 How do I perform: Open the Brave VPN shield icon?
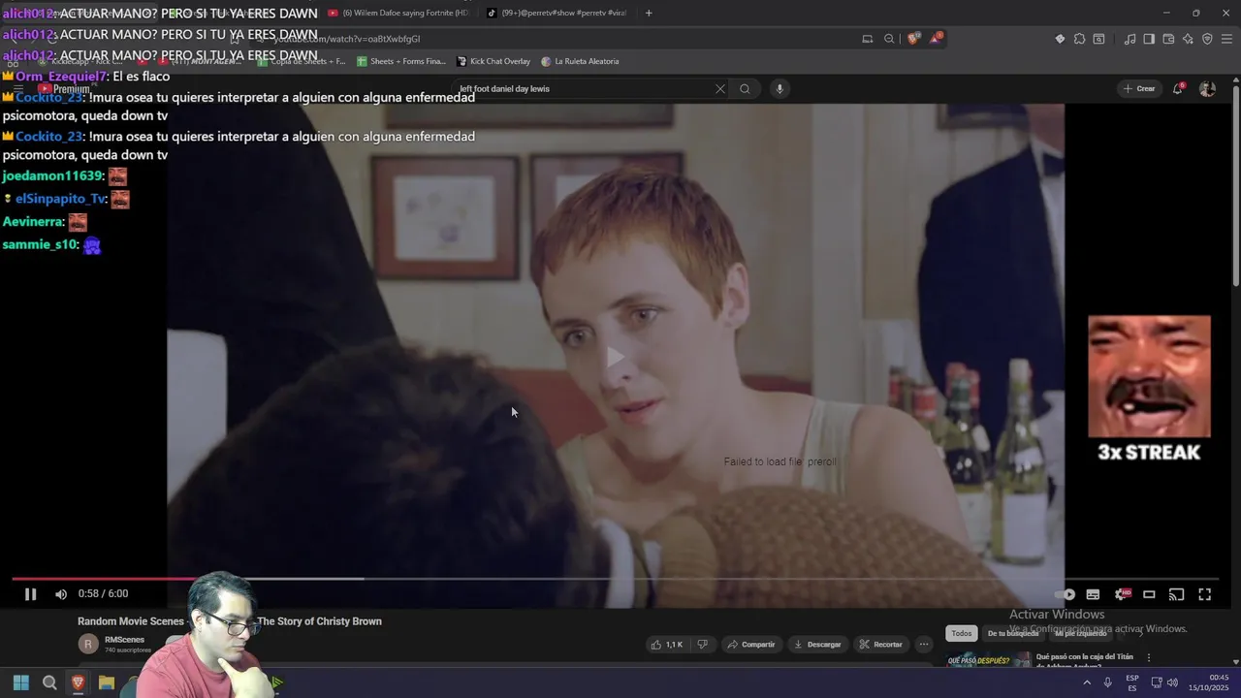1207,39
